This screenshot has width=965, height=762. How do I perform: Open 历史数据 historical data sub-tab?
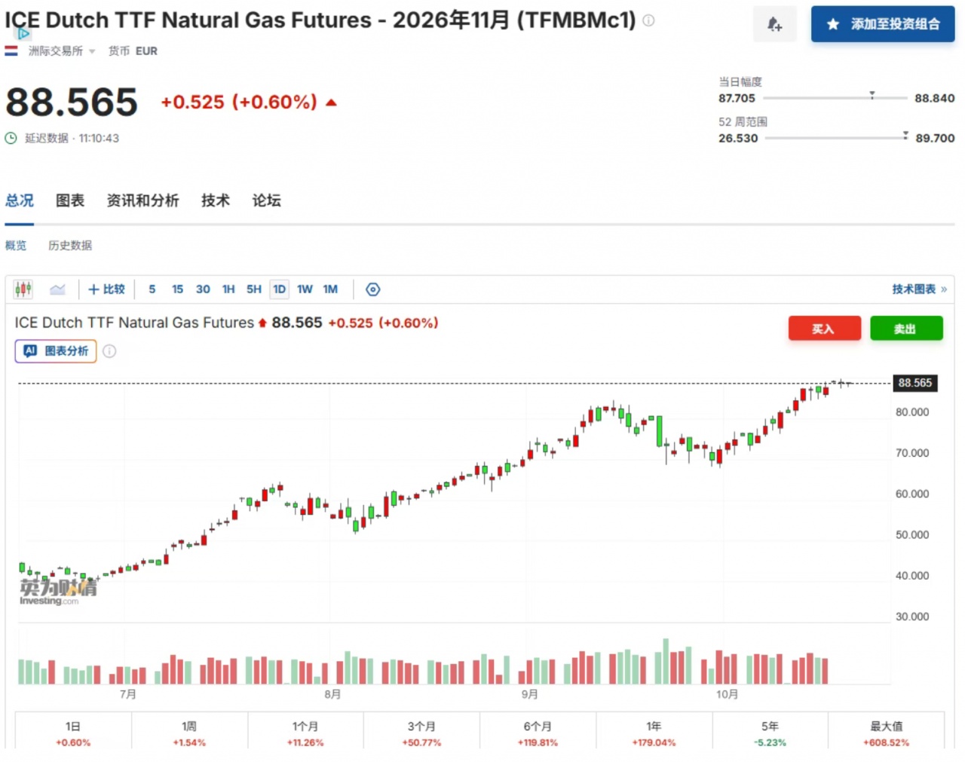point(70,246)
